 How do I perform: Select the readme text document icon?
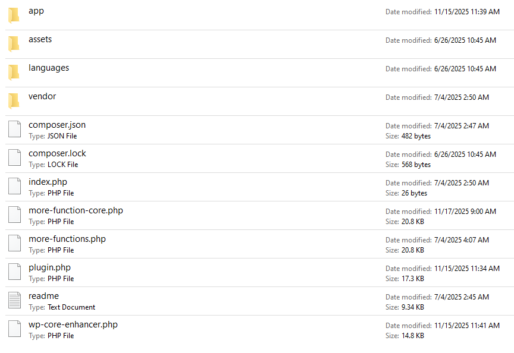coord(14,301)
